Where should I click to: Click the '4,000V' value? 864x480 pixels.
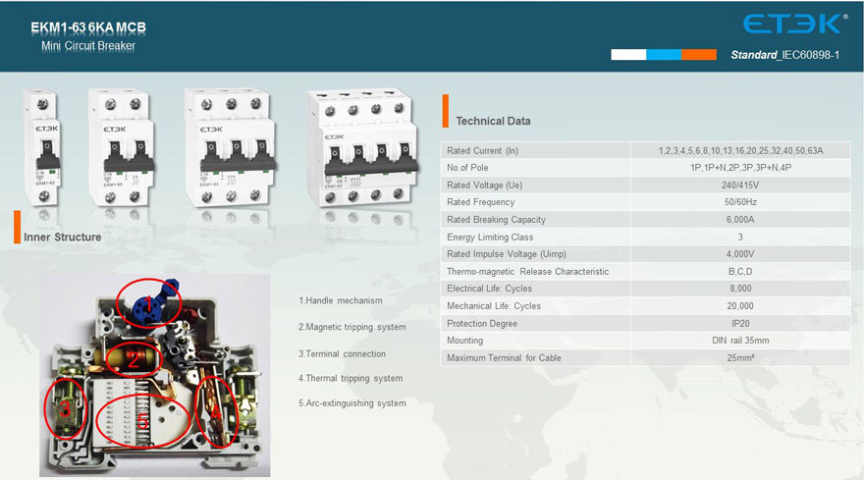[x=740, y=254]
